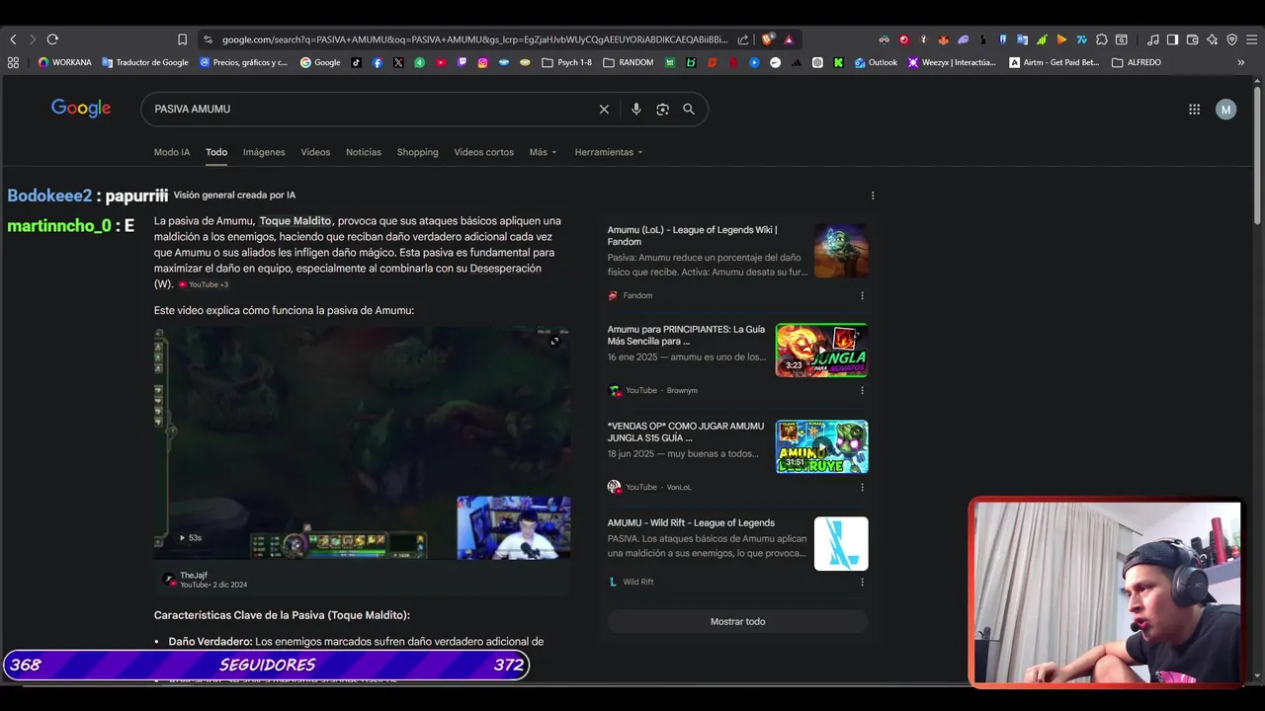Open the Brave playlist music note icon
This screenshot has width=1265, height=711.
click(1153, 39)
